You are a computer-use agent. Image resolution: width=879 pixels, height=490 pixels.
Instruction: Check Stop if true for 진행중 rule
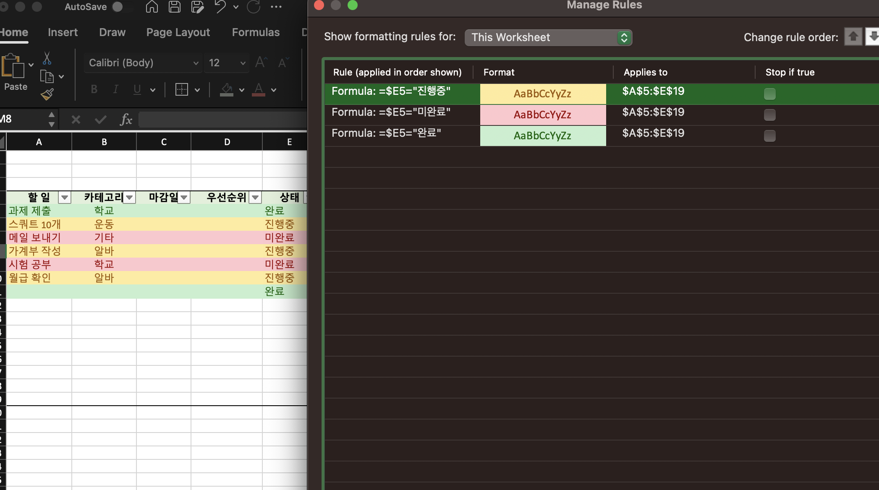(769, 94)
